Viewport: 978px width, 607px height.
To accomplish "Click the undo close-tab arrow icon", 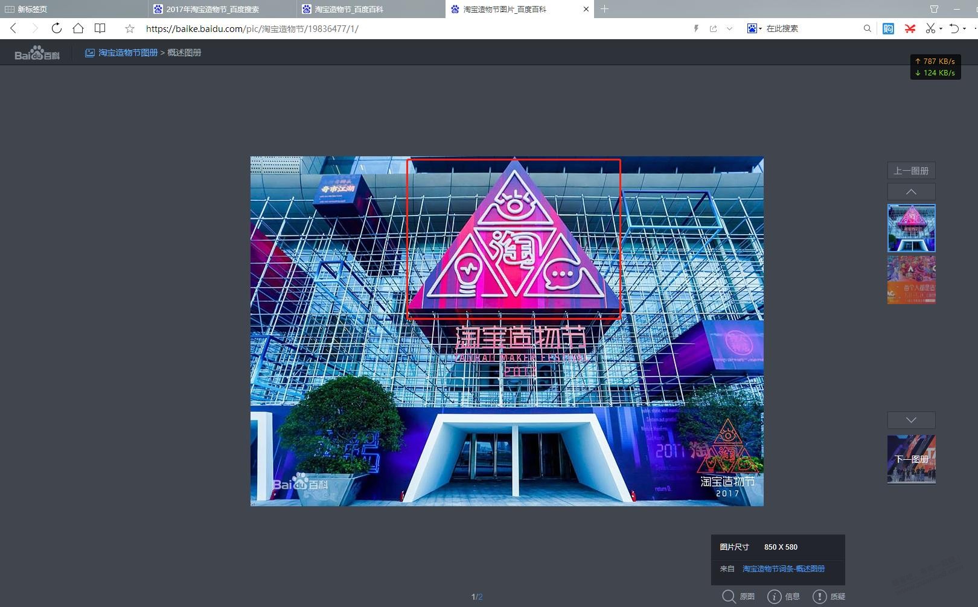I will point(954,28).
